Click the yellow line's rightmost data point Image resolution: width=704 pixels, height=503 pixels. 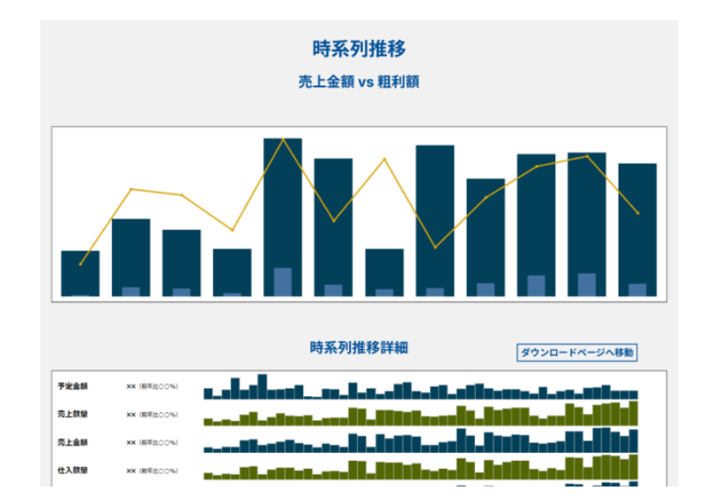pos(638,213)
